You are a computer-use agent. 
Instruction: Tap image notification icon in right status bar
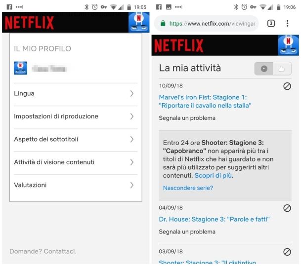click(169, 7)
